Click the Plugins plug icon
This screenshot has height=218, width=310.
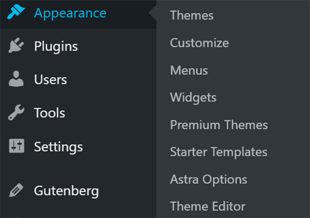click(16, 45)
